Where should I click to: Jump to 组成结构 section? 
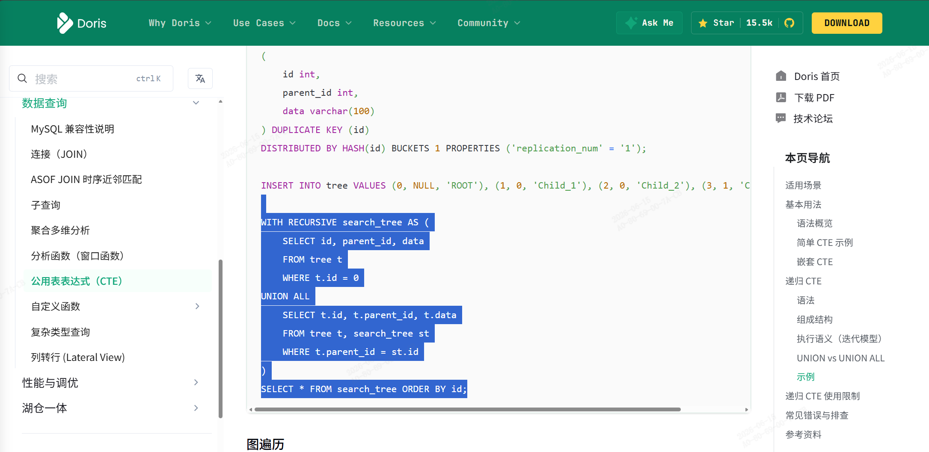click(815, 319)
